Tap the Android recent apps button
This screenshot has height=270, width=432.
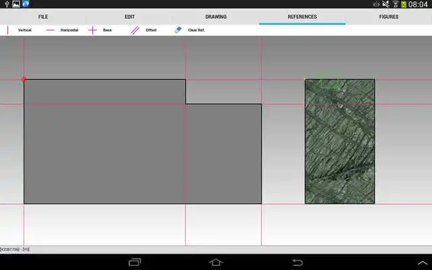[135, 262]
